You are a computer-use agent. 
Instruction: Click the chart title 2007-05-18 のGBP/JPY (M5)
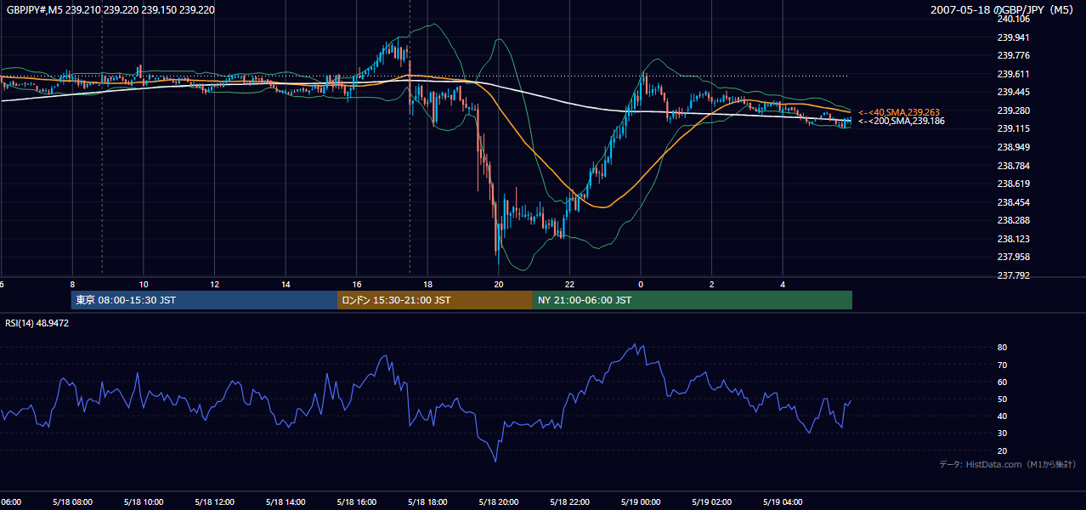click(x=1004, y=9)
